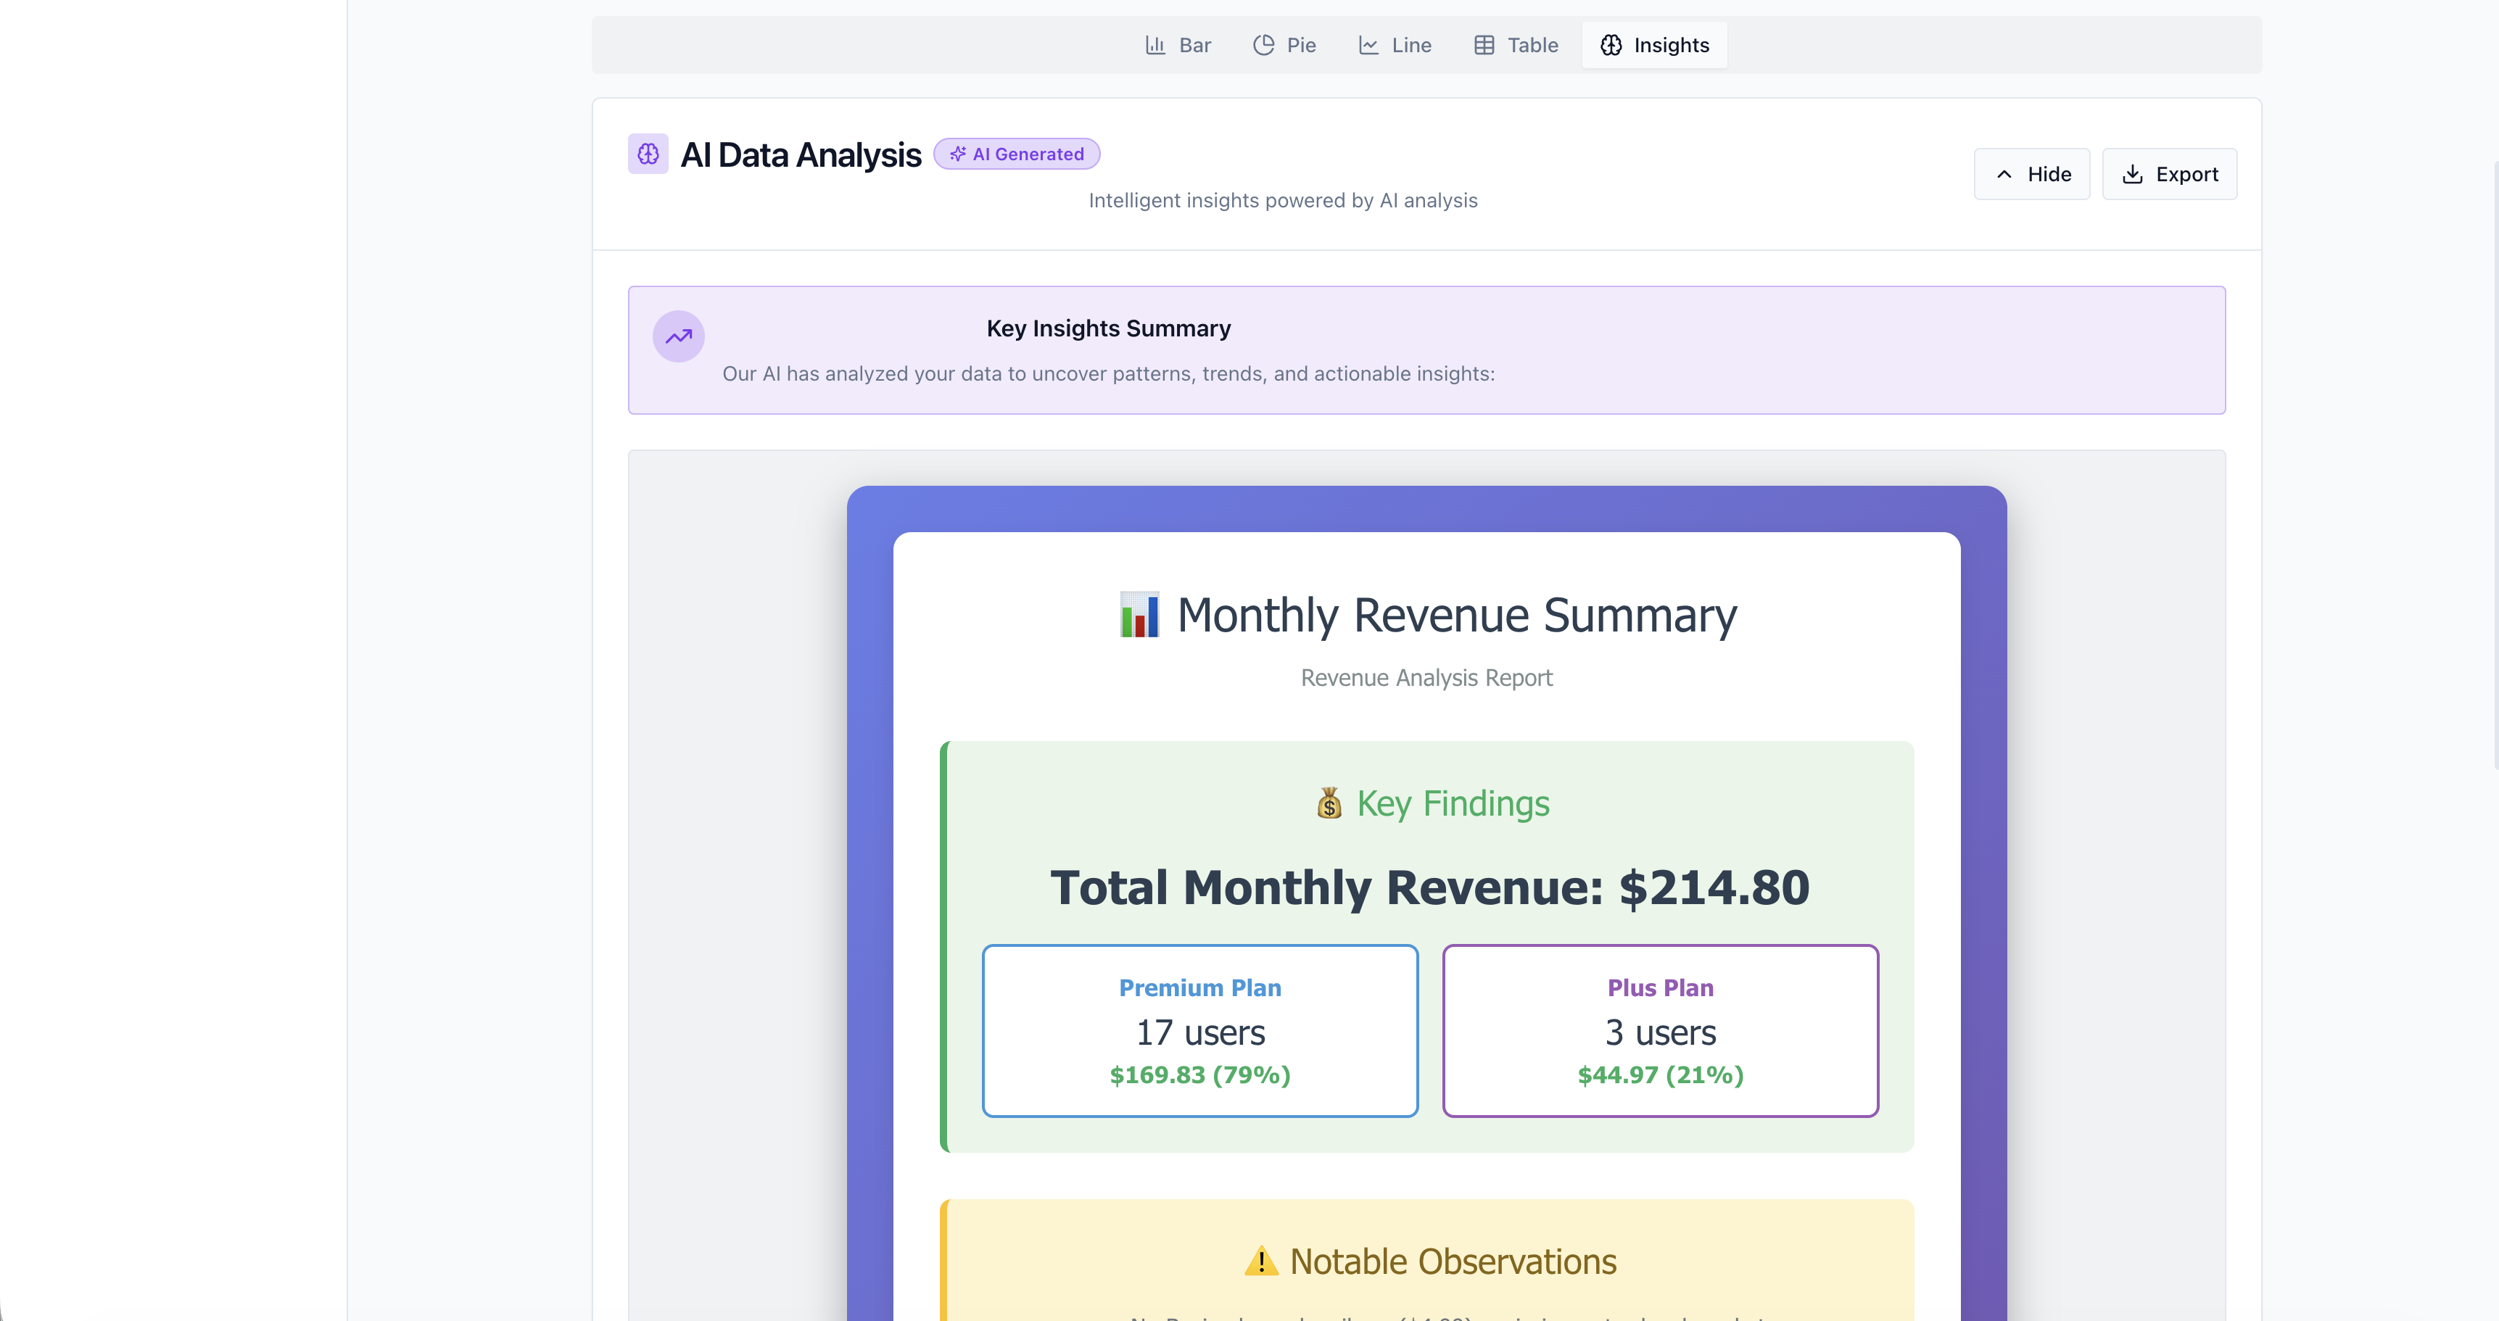Screen dimensions: 2499x1321
Task: Click the trending arrow icon in Key Insights Summary
Action: [x=678, y=336]
